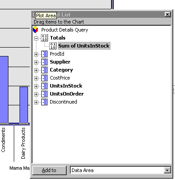Expand the UnitsOnOrder field
Viewport: 175px width, 180px height.
point(36,94)
